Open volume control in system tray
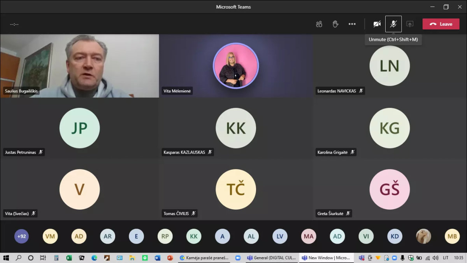The height and width of the screenshot is (263, 467). [435, 258]
